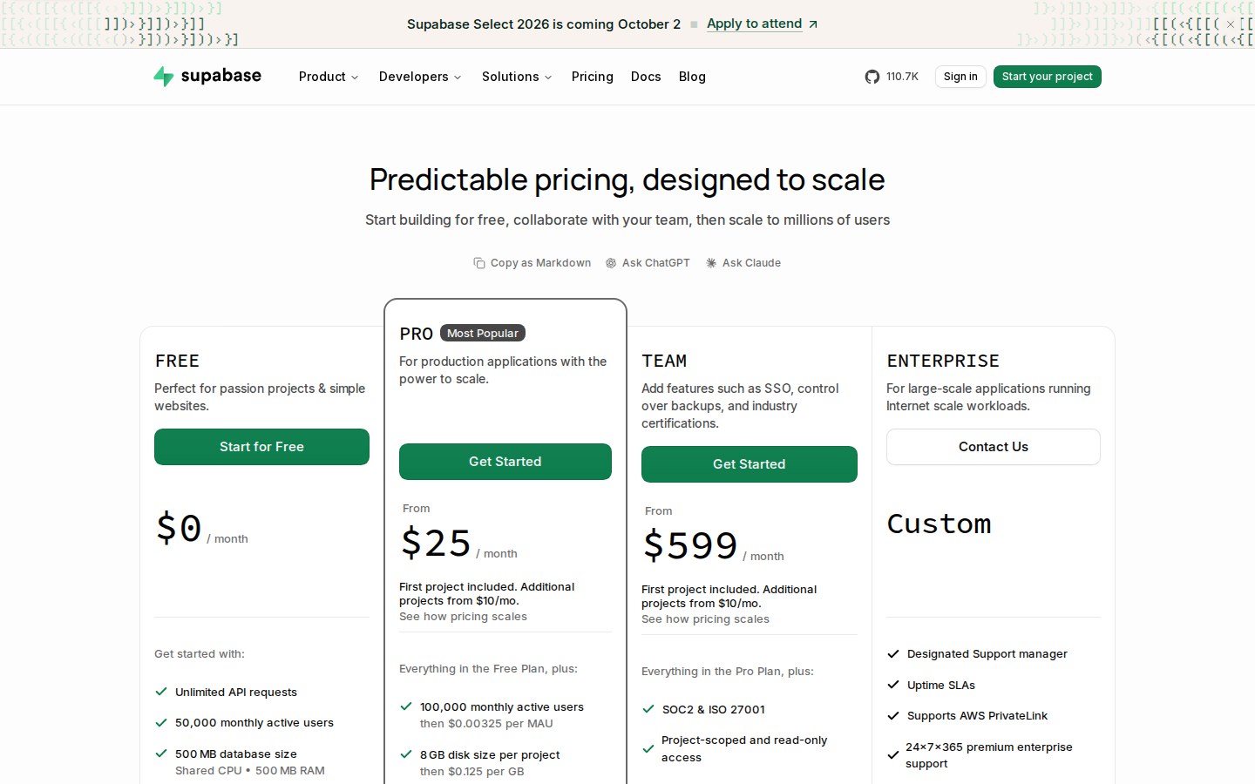Expand the Solutions menu chevron

click(548, 78)
